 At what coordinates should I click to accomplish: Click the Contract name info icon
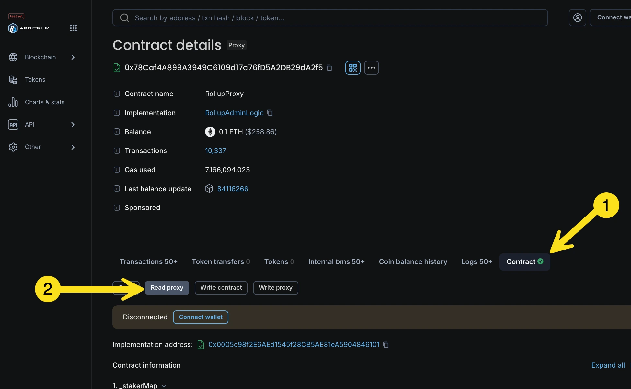[x=117, y=94]
